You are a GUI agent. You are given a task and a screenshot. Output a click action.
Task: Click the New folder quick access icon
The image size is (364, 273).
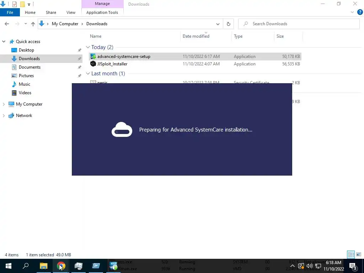(x=22, y=4)
